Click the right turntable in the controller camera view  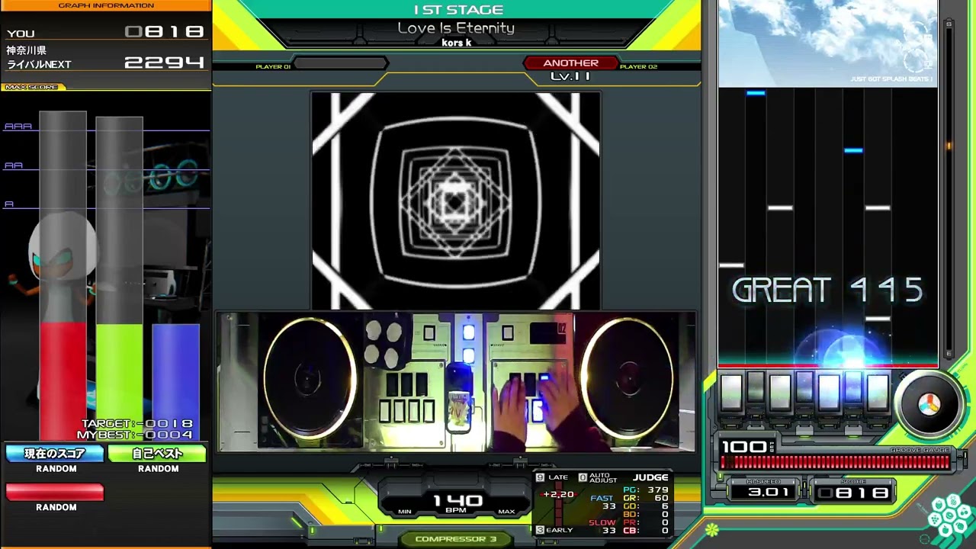628,379
